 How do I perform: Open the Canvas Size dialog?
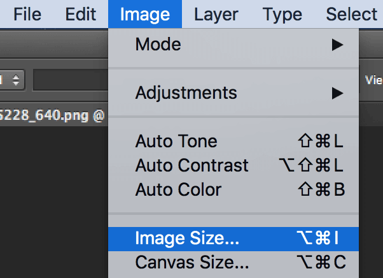[x=233, y=263]
